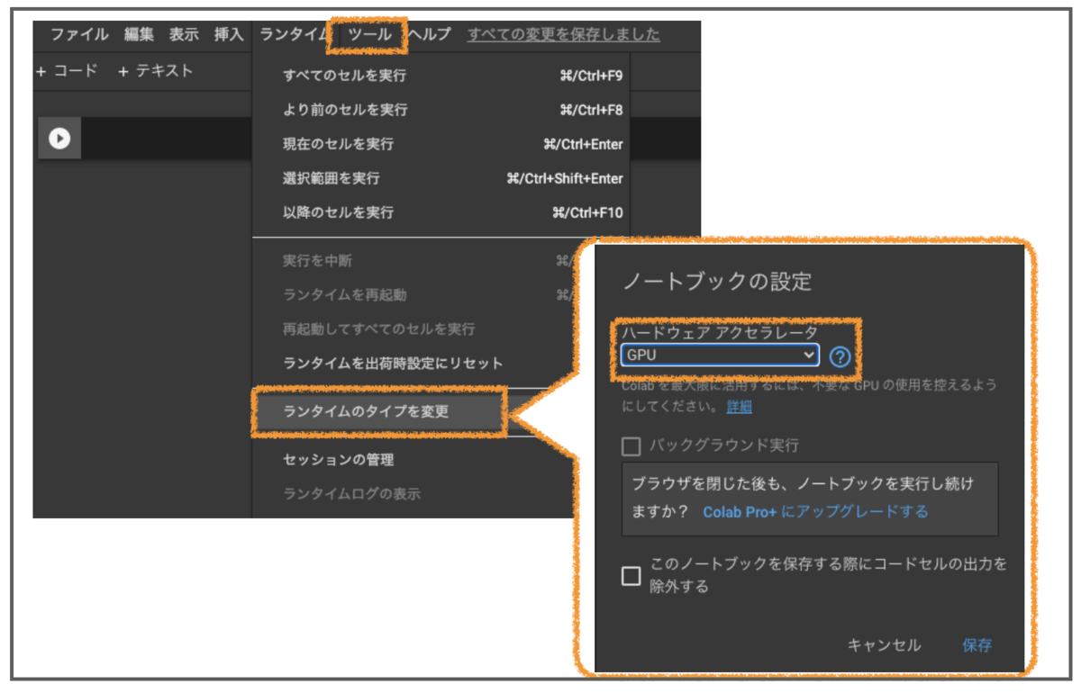Add a new code cell with + コード
This screenshot has width=1081, height=693.
67,71
